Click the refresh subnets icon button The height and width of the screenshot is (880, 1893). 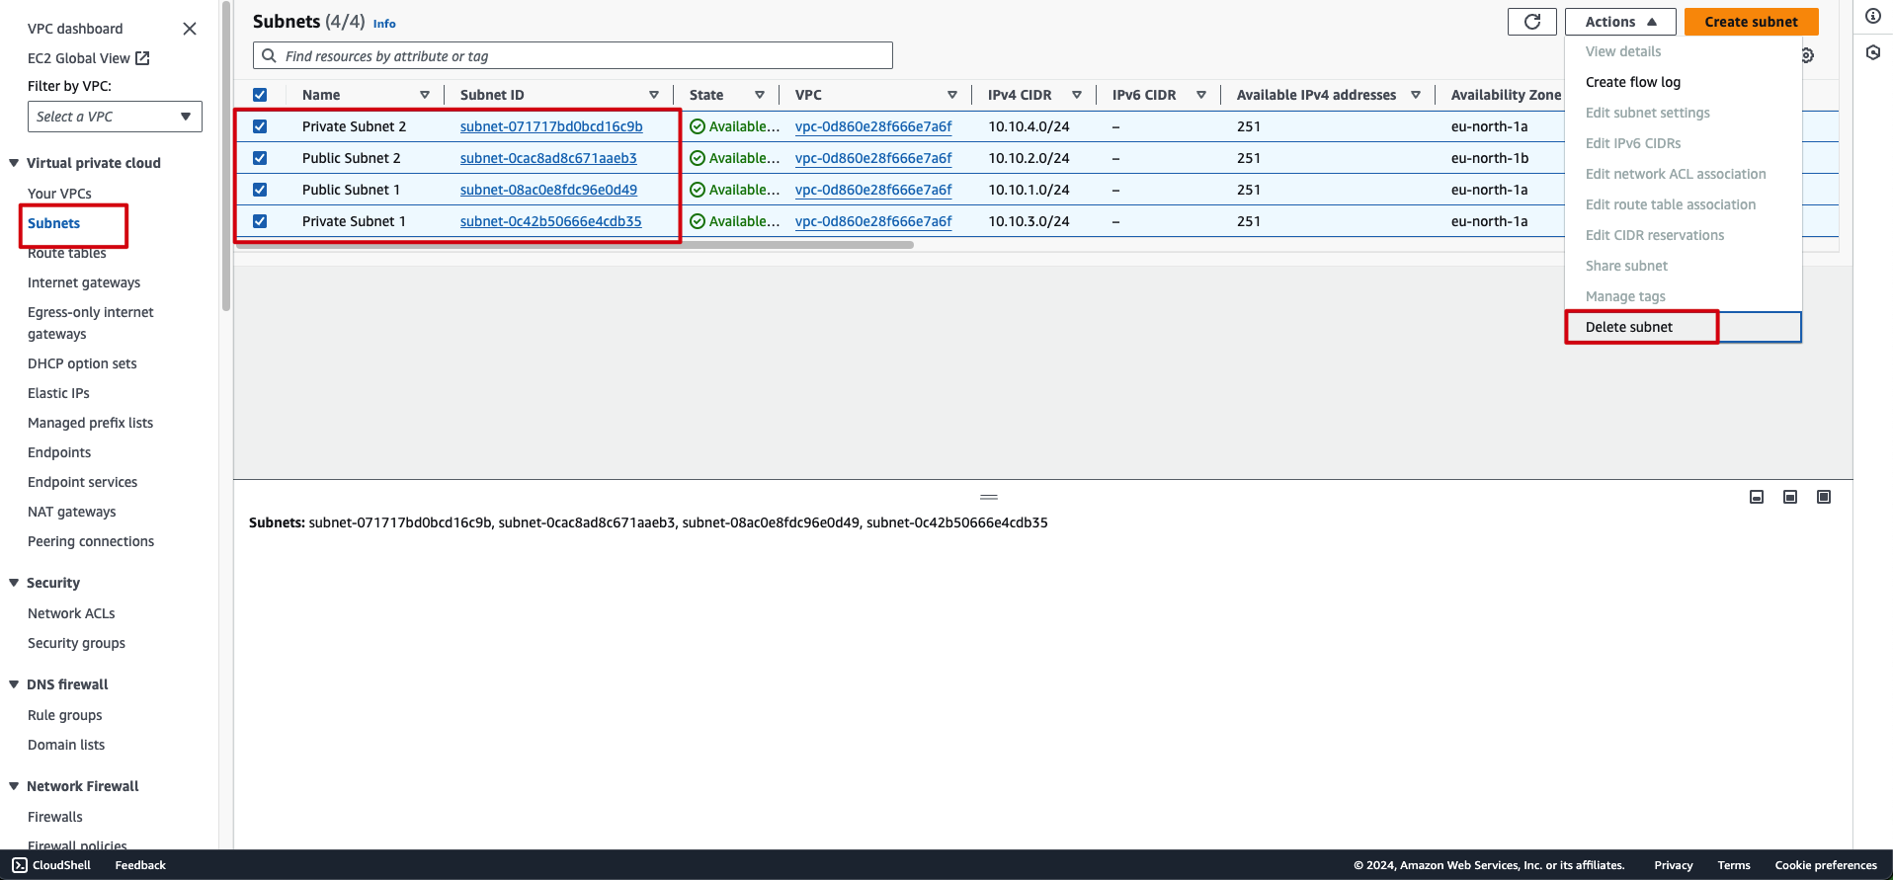1531,22
